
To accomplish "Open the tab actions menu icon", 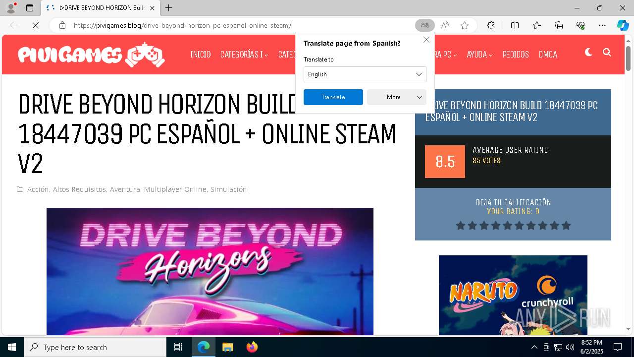I will 30,8.
